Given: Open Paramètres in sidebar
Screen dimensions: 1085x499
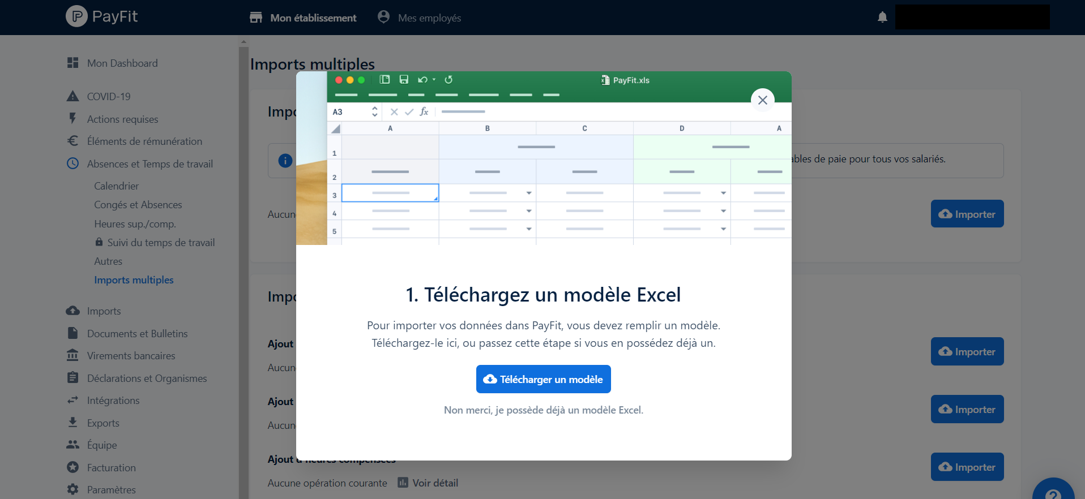Looking at the screenshot, I should click(x=111, y=489).
